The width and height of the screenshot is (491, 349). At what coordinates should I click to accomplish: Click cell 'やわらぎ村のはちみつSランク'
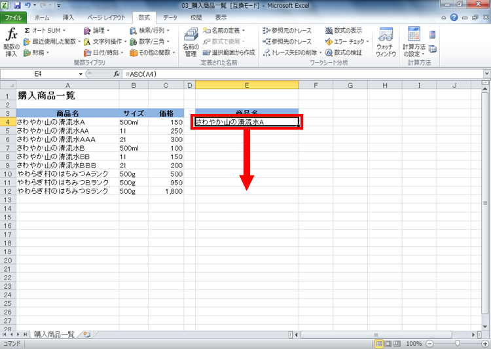(x=67, y=191)
